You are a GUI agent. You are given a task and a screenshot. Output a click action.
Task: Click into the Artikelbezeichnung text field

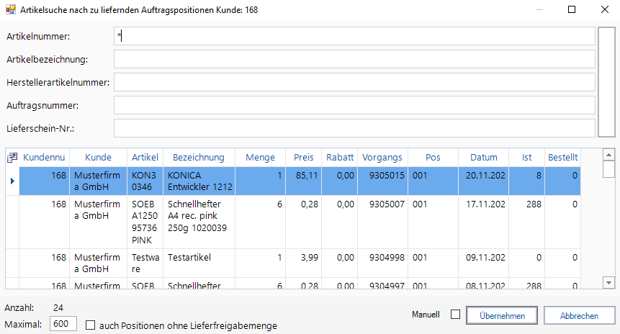click(x=354, y=59)
